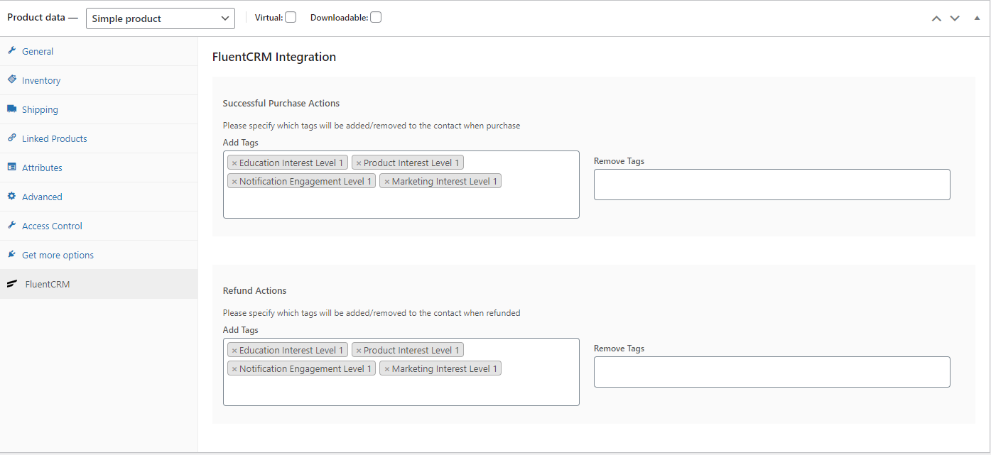Click the Shipping truck icon
The width and height of the screenshot is (991, 455).
click(x=11, y=109)
